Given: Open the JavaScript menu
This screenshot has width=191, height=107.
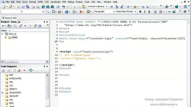Looking at the screenshot, I should 55,2.
